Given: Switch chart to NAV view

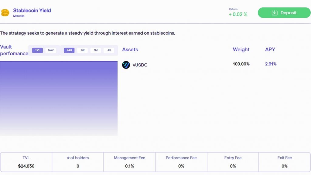Looking at the screenshot, I should [51, 50].
